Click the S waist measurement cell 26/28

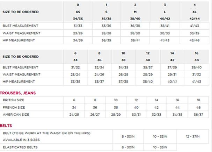pos(106,33)
